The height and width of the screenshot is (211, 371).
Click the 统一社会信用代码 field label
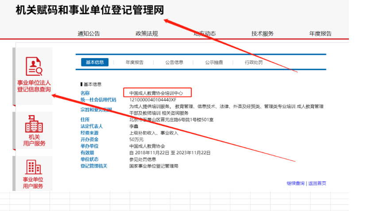98,100
